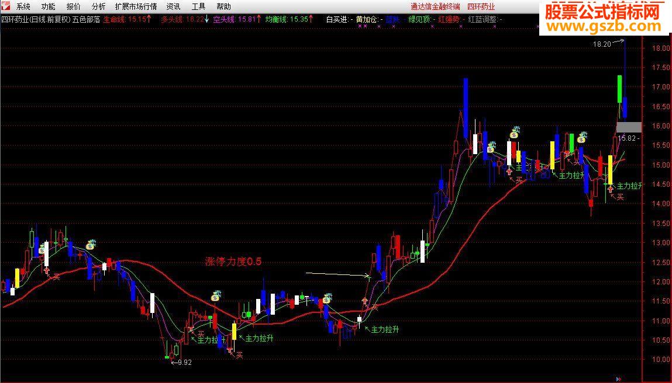
Task: Click the 多头线: 18.22 indicator value
Action: click(185, 19)
